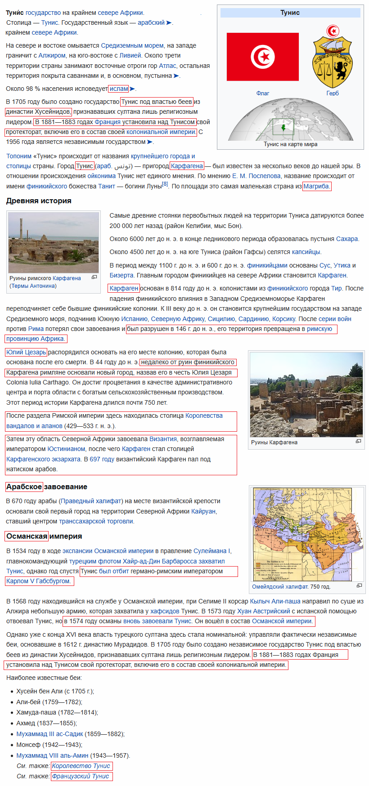
Task: Open the 'ислам' link
Action: point(119,89)
